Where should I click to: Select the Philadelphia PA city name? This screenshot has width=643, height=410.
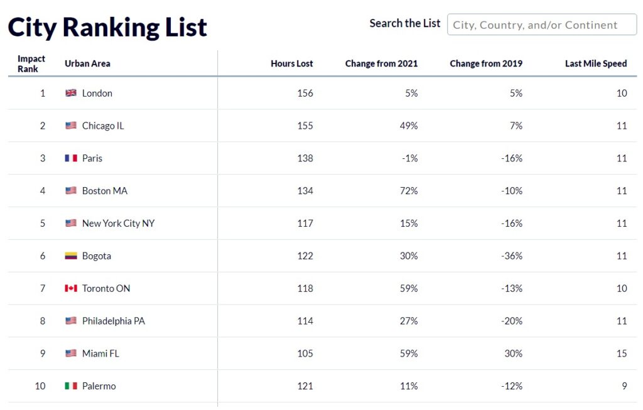coord(114,321)
